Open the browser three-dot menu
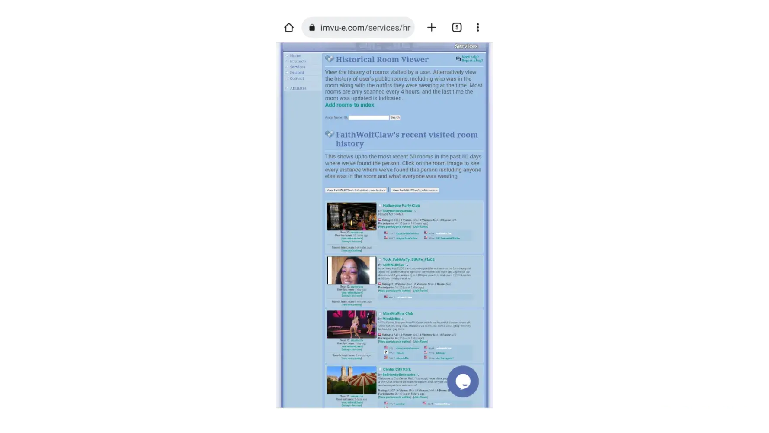This screenshot has height=433, width=769. 478,28
